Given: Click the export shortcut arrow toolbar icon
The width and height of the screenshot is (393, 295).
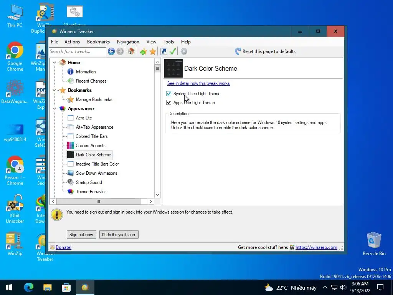Looking at the screenshot, I should click(x=163, y=51).
